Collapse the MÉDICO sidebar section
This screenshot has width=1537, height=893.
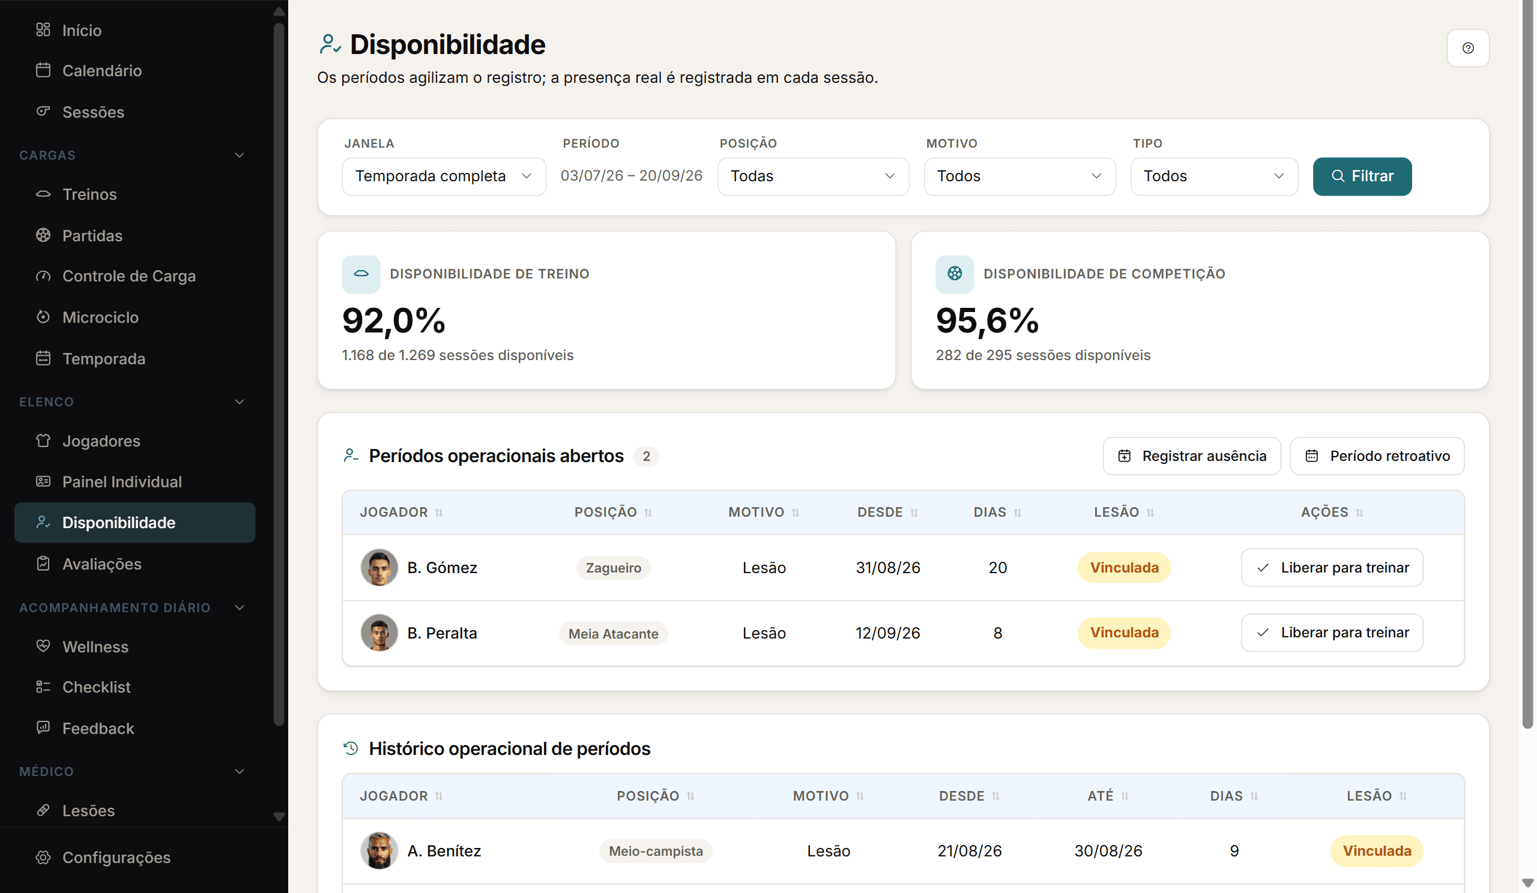pyautogui.click(x=240, y=771)
